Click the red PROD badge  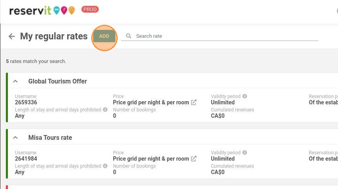pyautogui.click(x=90, y=9)
